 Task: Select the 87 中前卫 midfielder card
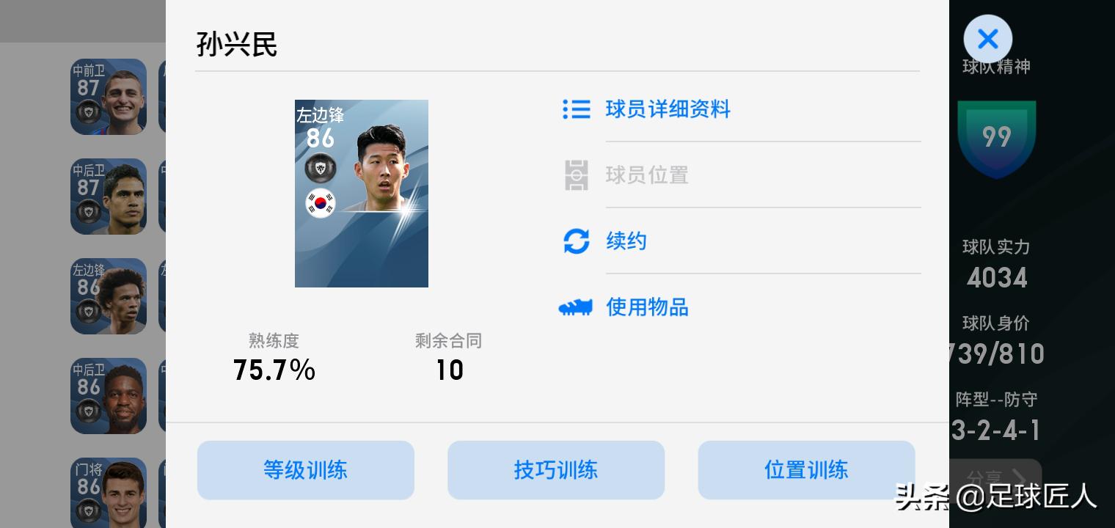pos(109,97)
